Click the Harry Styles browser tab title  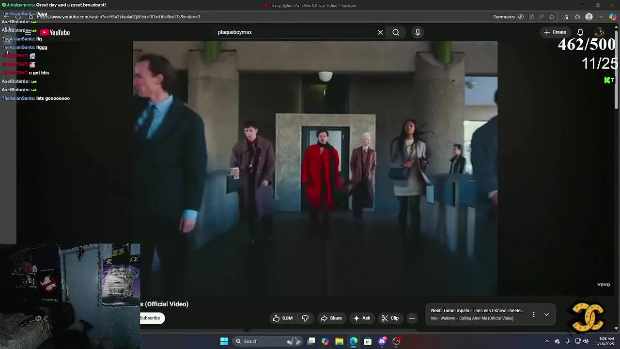click(313, 5)
